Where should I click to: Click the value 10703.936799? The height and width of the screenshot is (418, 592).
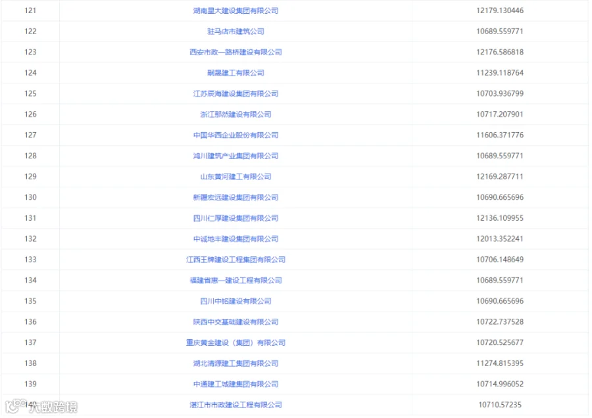500,93
